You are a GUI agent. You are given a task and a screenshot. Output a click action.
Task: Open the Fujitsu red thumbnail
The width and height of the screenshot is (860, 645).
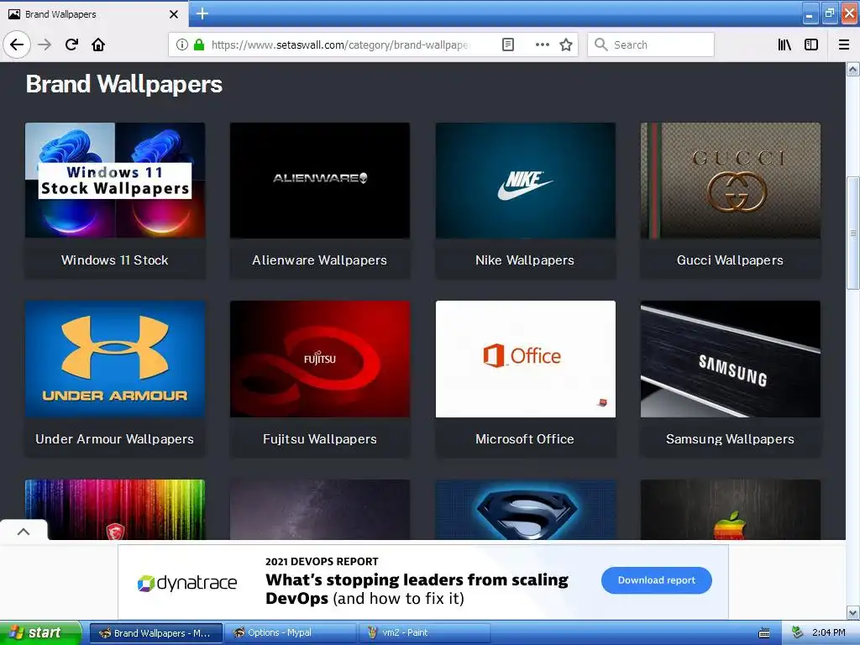320,359
